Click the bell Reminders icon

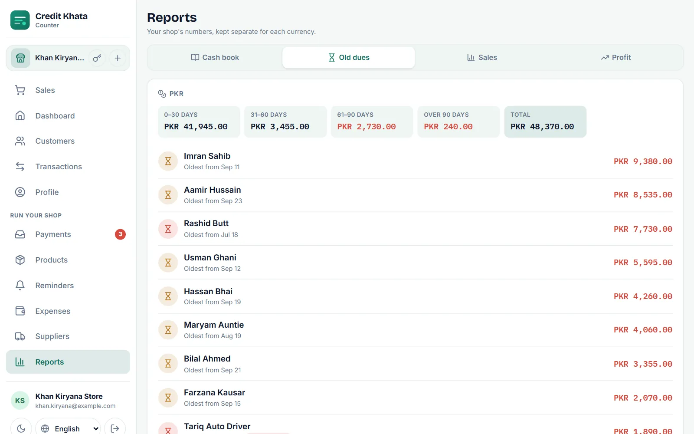20,286
